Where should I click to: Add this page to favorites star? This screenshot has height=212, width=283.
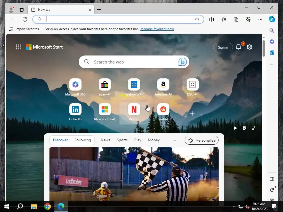click(x=197, y=19)
